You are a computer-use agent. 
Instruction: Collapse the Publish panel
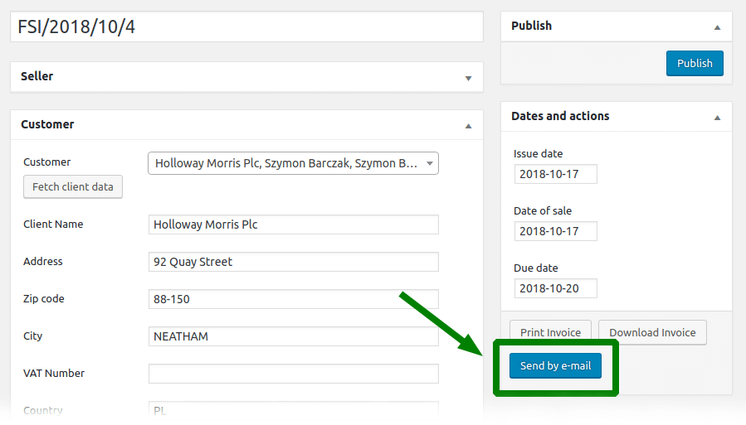pyautogui.click(x=717, y=27)
